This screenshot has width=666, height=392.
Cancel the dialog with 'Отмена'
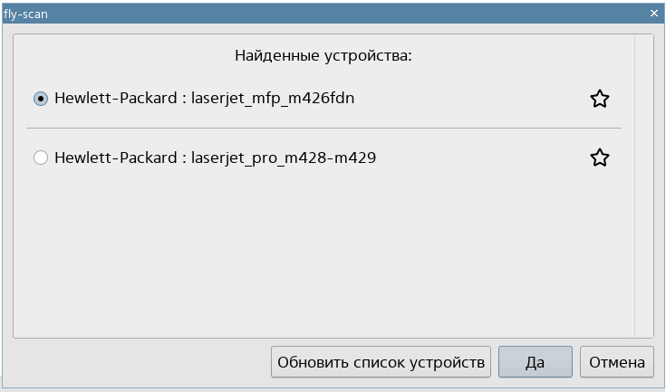(617, 363)
